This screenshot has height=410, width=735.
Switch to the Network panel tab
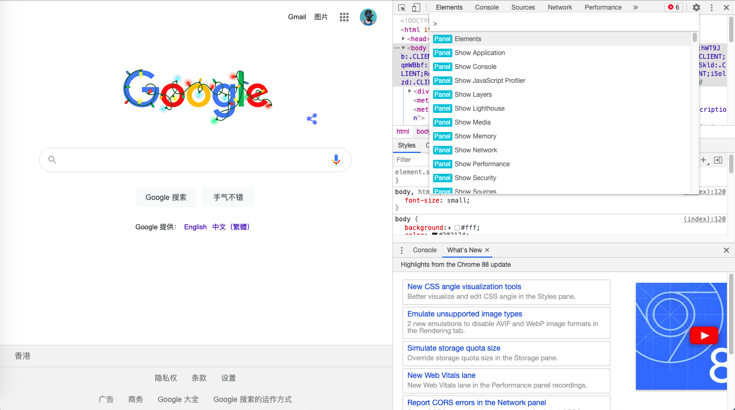[x=560, y=7]
